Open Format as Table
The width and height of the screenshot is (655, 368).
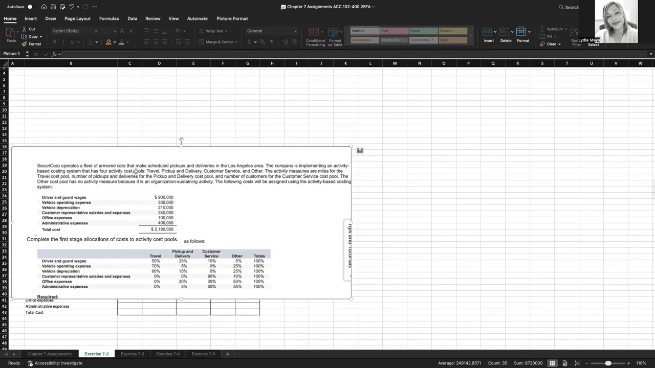(x=335, y=36)
